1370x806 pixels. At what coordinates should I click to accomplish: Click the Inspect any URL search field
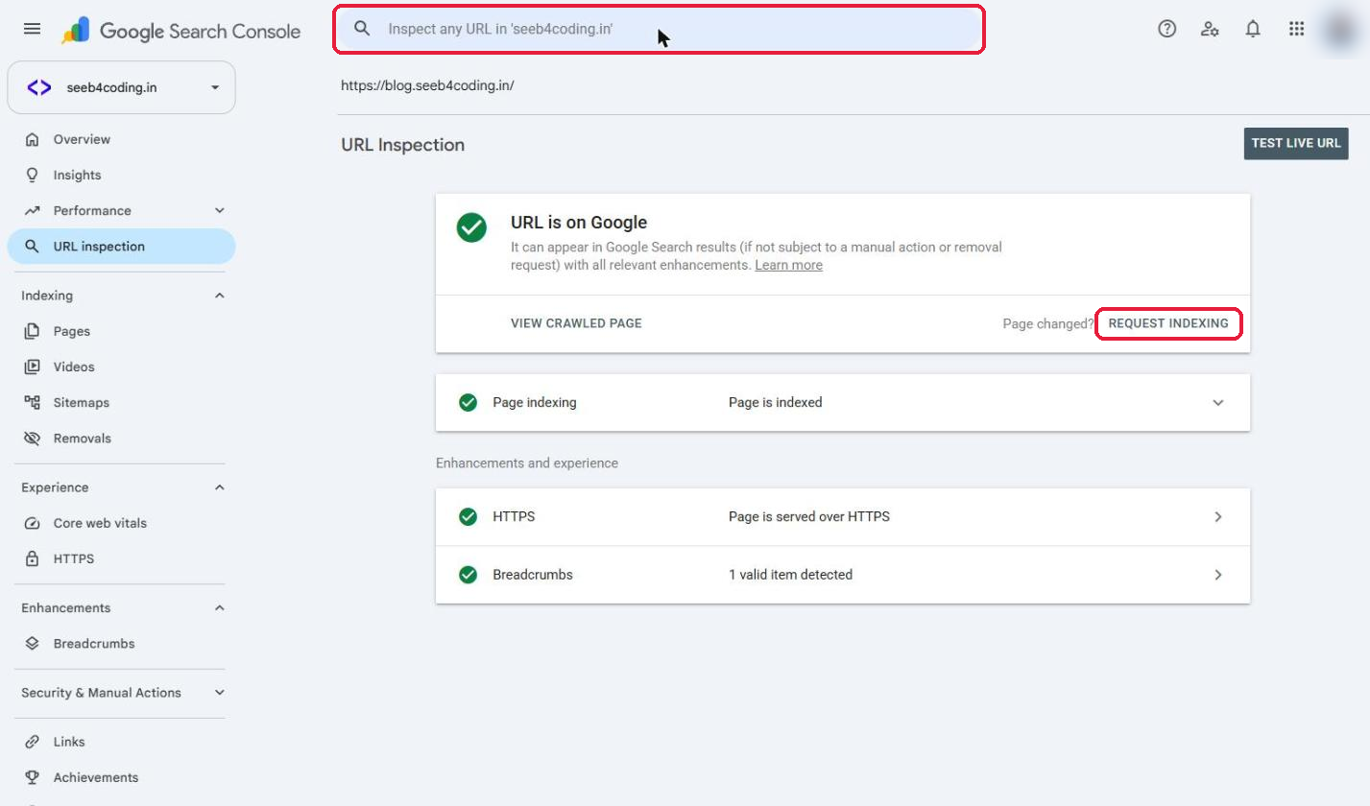tap(659, 29)
